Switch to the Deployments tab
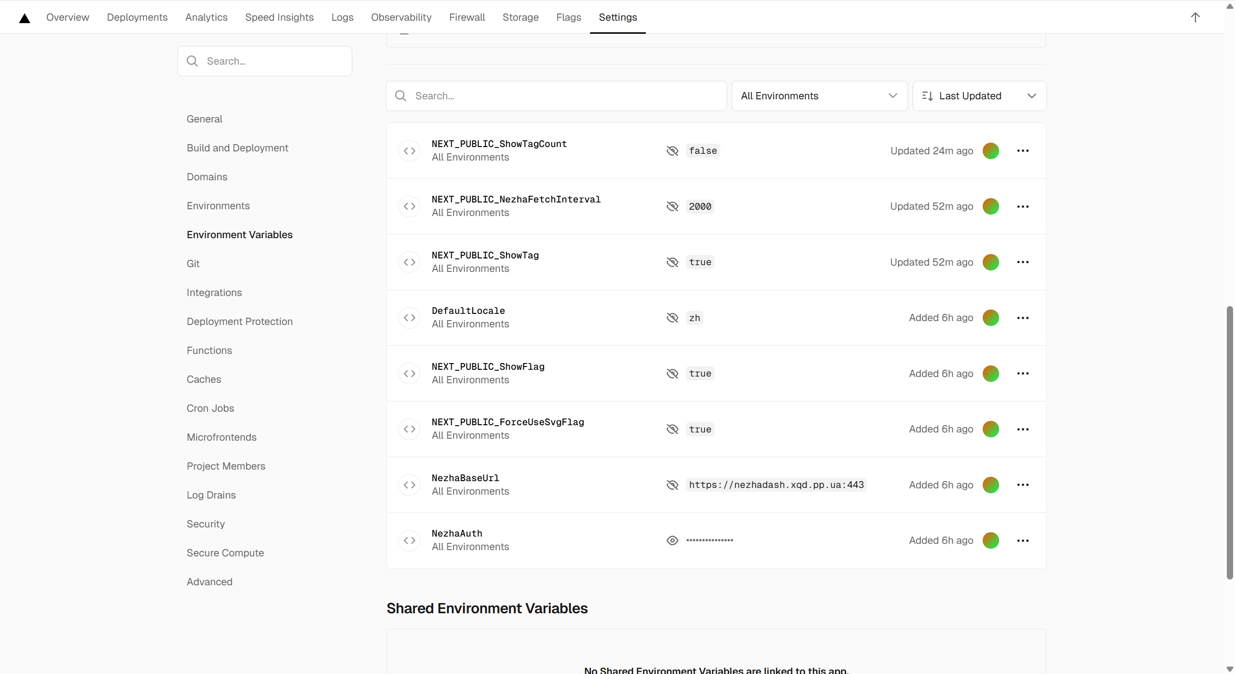The width and height of the screenshot is (1235, 674). 137,17
